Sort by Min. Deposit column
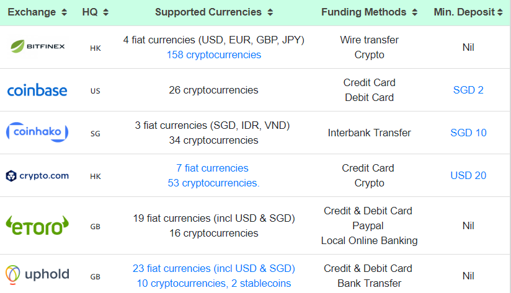The height and width of the screenshot is (293, 511). coord(468,12)
